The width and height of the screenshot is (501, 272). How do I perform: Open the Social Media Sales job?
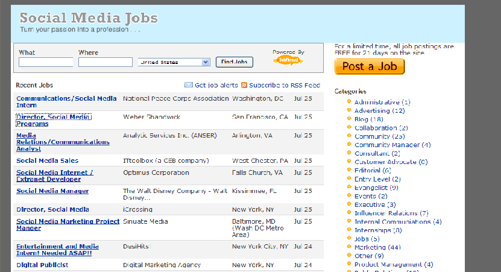click(47, 161)
